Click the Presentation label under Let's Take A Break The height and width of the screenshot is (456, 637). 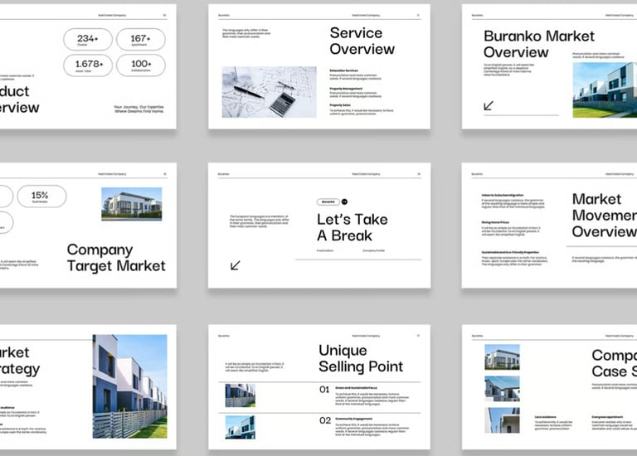point(325,250)
